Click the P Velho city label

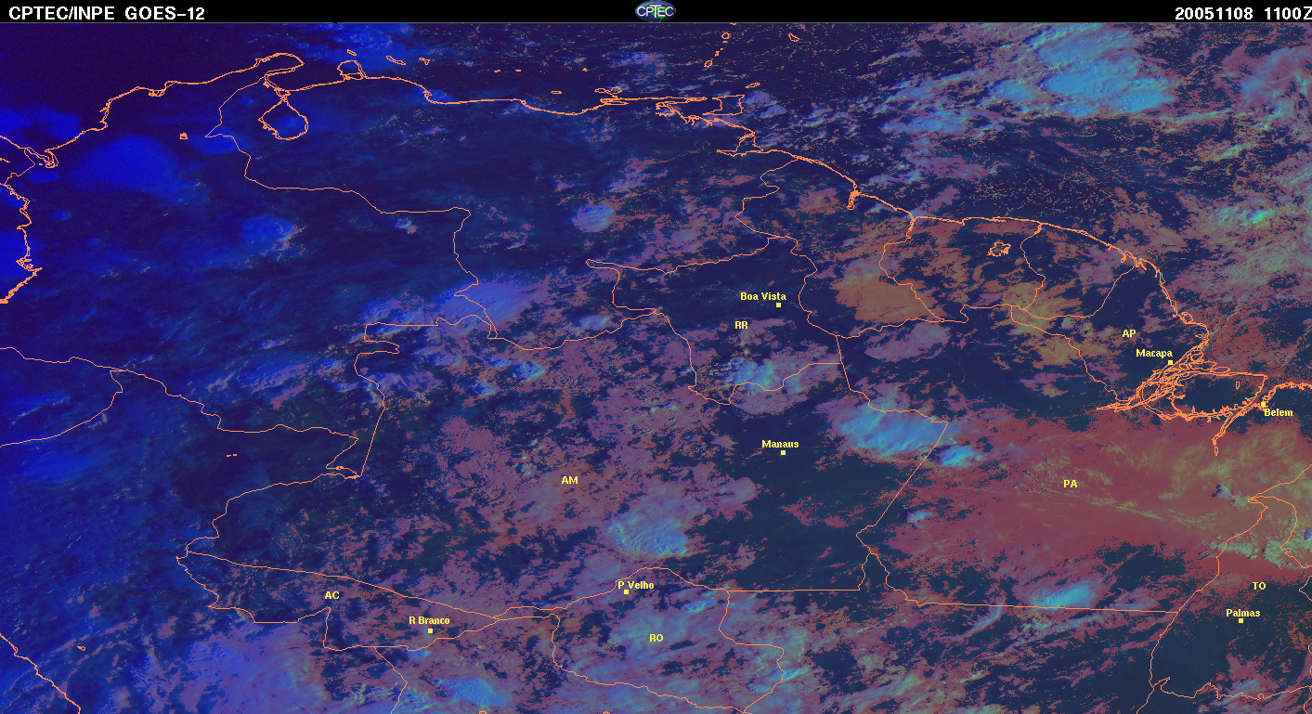pyautogui.click(x=636, y=585)
